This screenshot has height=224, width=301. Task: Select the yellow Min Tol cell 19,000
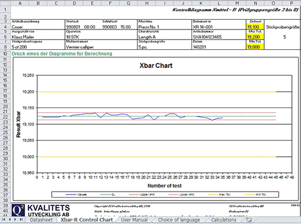[x=255, y=47]
